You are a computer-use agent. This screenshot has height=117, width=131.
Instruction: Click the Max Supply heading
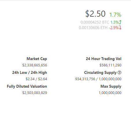(111, 87)
